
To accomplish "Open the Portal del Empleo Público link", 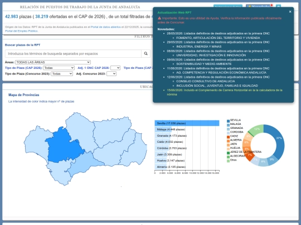I will point(21,31).
